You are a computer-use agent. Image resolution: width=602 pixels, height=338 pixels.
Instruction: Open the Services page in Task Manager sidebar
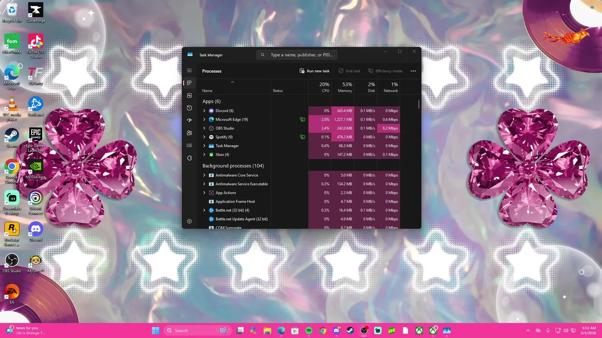[190, 158]
